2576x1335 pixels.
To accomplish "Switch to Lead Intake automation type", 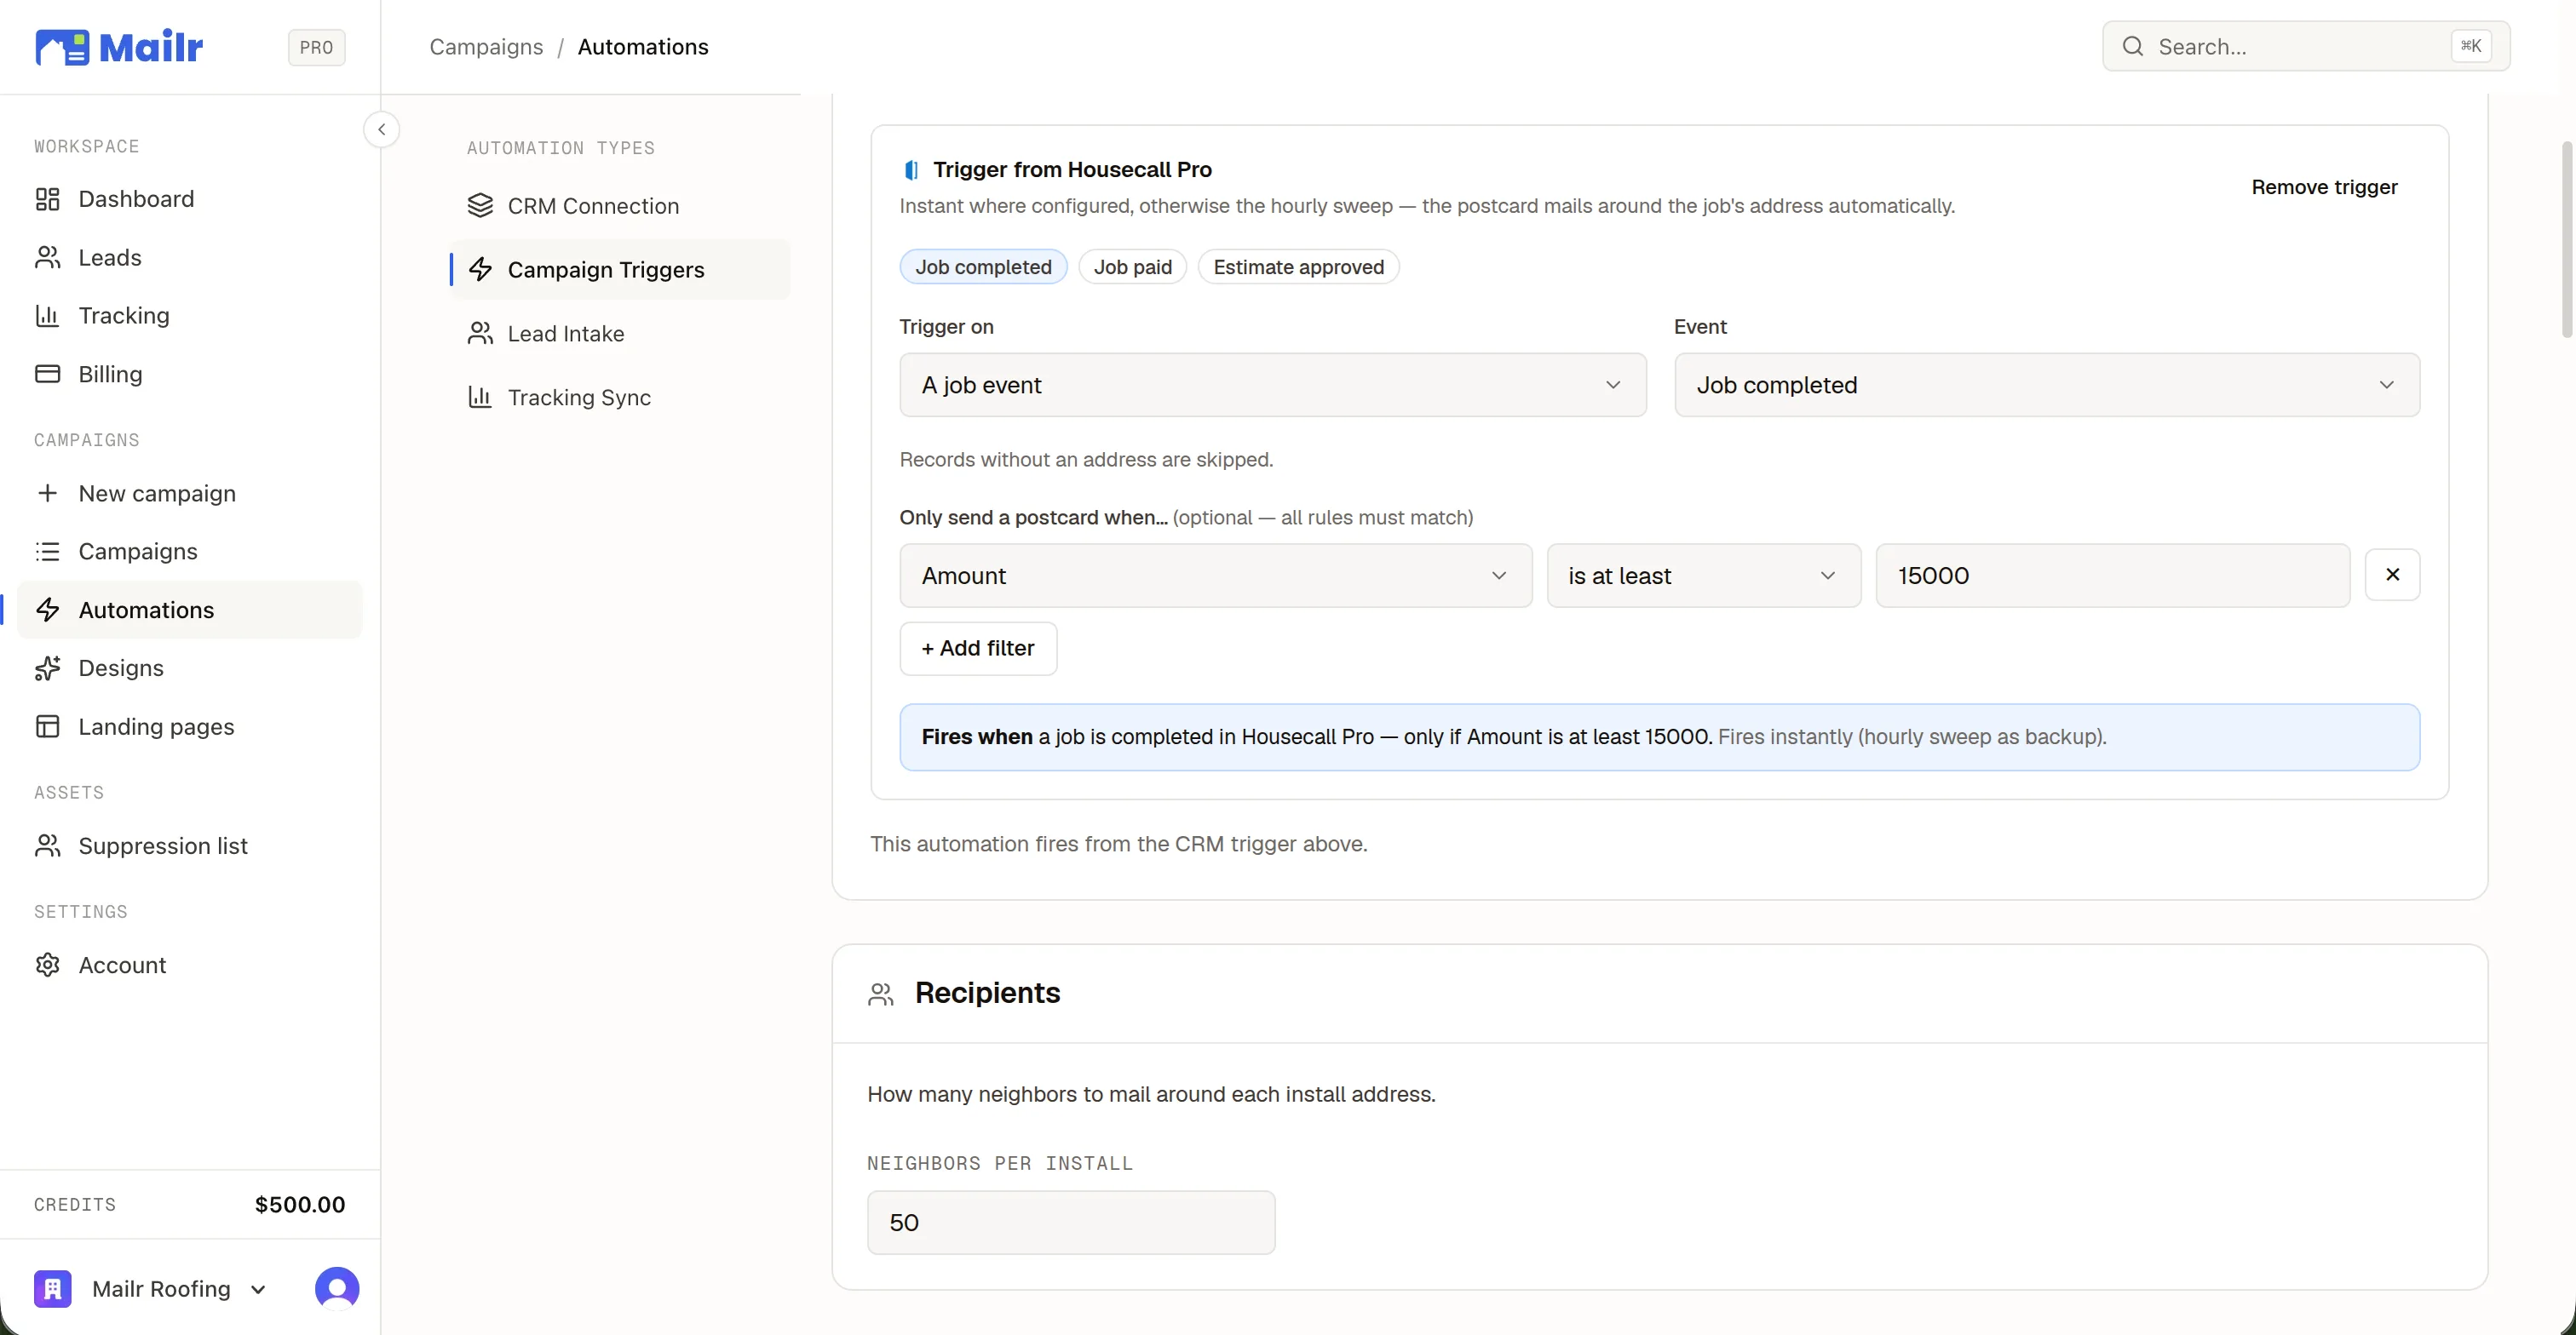I will 620,334.
